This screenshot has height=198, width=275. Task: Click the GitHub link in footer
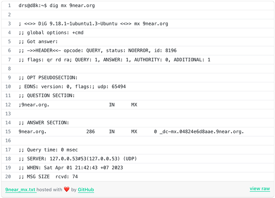tap(86, 189)
